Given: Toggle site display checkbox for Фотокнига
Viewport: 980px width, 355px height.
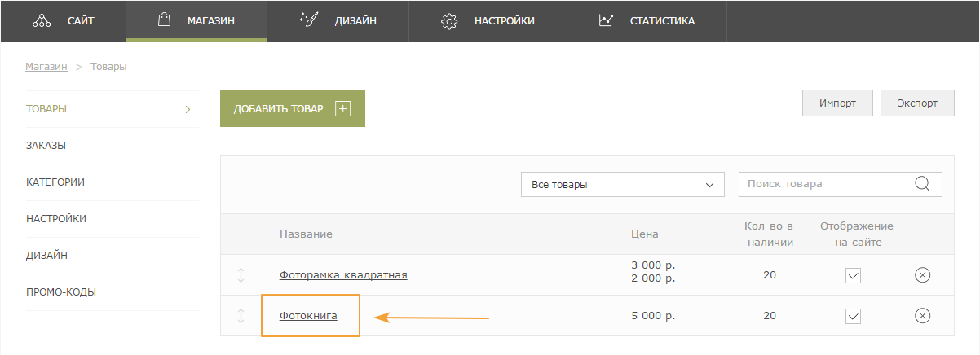Looking at the screenshot, I should coord(854,316).
